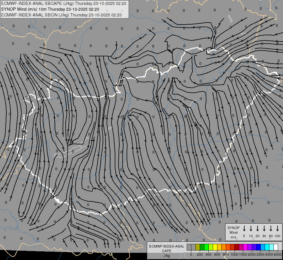Pick the bright magenta CAPE legend swatch
Image resolution: width=283 pixels, height=260 pixels.
245,247
